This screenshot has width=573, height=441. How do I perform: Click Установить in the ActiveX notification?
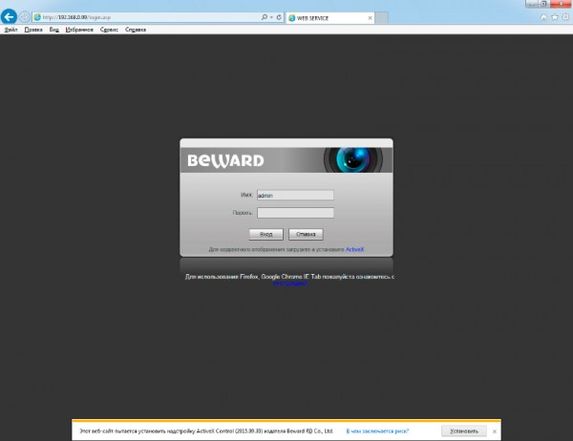click(x=464, y=431)
